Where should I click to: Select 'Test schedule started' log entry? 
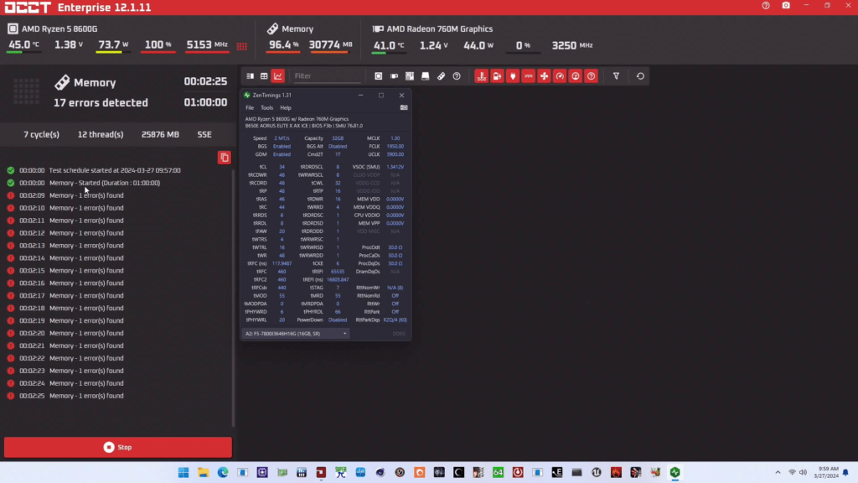coord(94,170)
